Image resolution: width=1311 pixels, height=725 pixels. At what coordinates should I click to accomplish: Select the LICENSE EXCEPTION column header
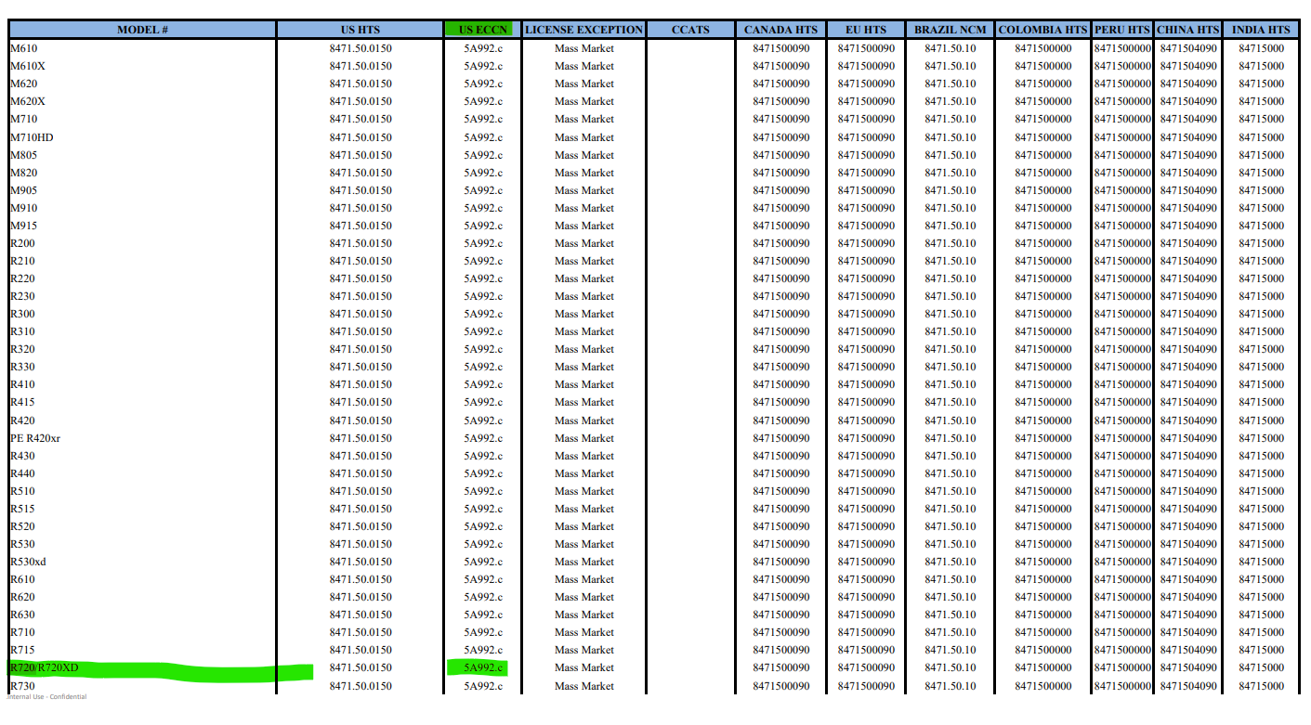point(583,30)
